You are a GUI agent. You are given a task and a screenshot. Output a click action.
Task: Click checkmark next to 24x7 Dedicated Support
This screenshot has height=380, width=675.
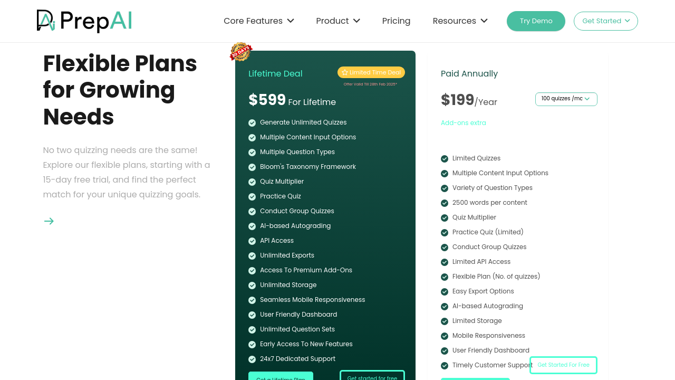click(x=252, y=359)
